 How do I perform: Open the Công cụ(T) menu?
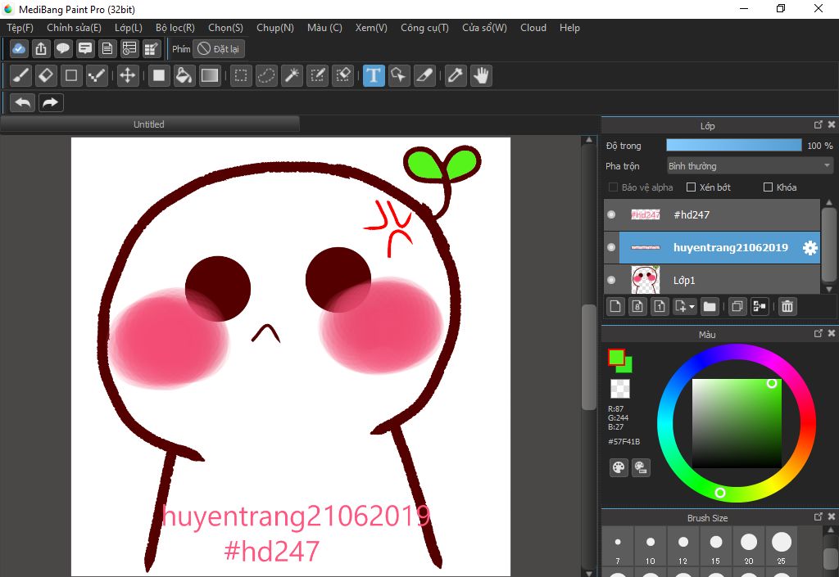tap(424, 28)
